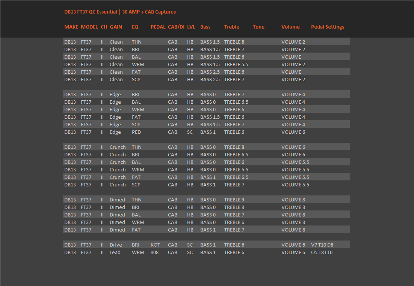Click the 808 pedal entry
This screenshot has height=286, width=414.
(154, 252)
